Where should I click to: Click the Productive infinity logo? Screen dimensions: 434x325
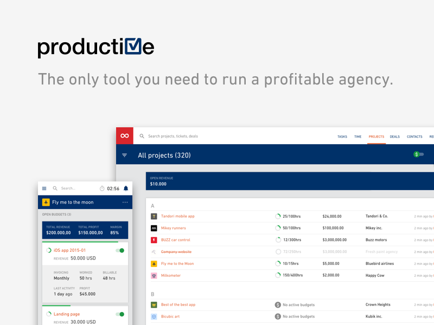point(124,135)
